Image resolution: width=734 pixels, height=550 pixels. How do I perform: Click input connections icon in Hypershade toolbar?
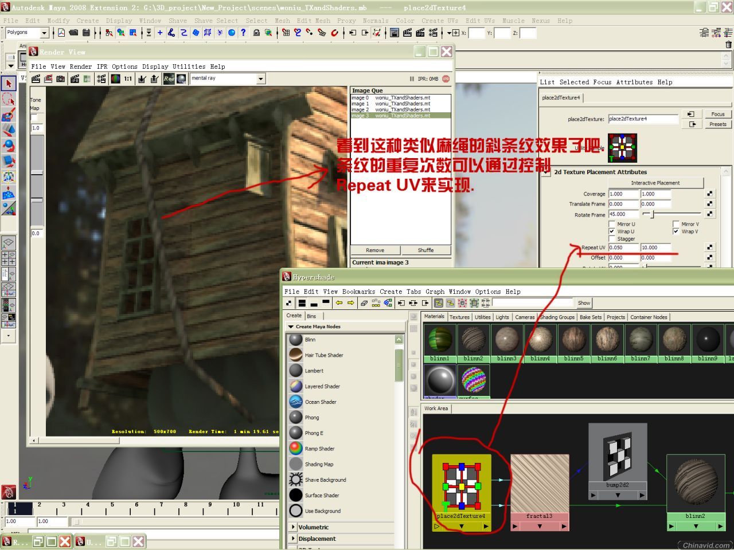401,303
